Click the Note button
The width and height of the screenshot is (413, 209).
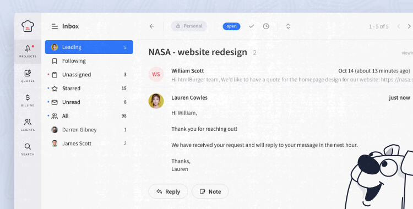pyautogui.click(x=210, y=191)
